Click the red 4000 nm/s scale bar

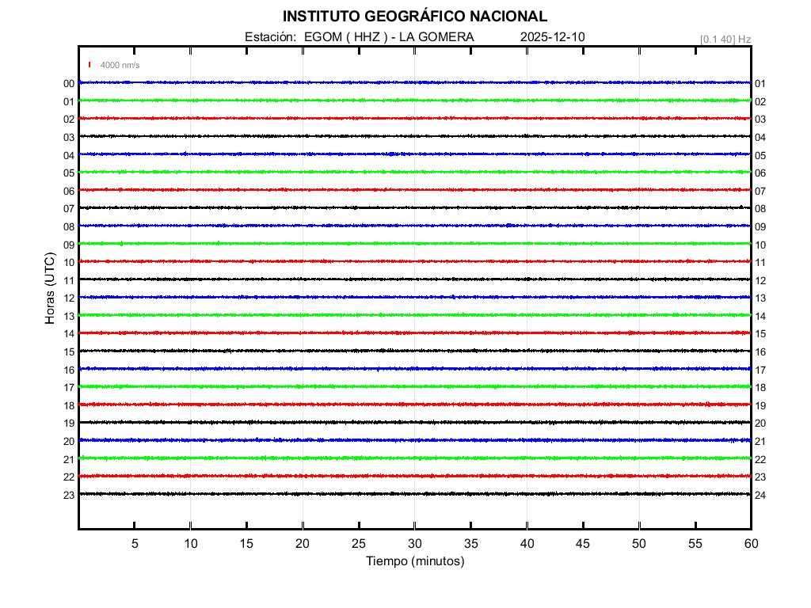[90, 65]
